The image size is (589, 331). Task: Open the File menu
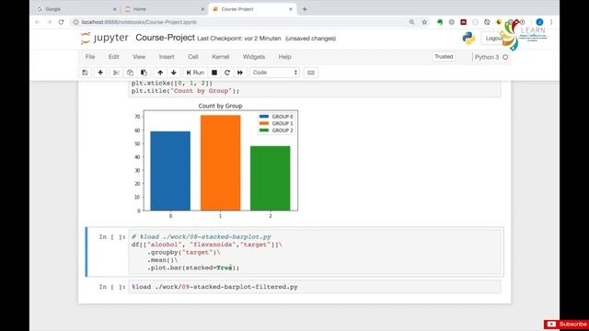click(x=90, y=57)
